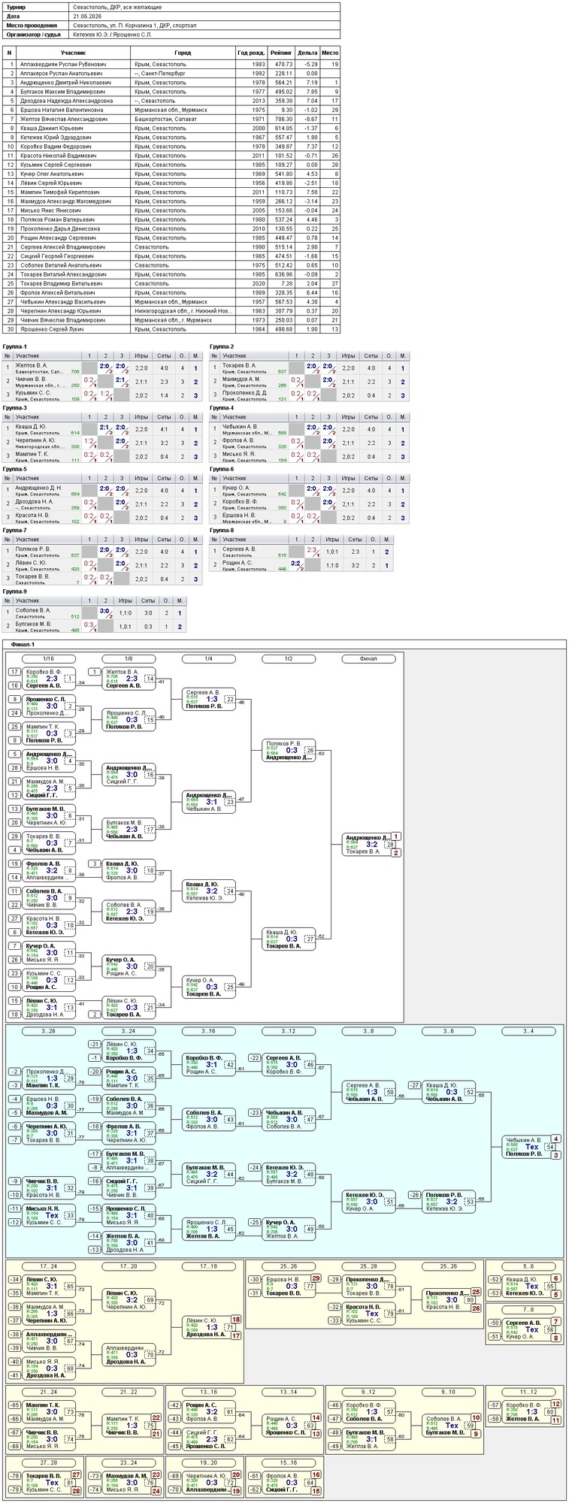Click the "3...26" consolation round label
The width and height of the screenshot is (569, 1503).
[x=49, y=1031]
